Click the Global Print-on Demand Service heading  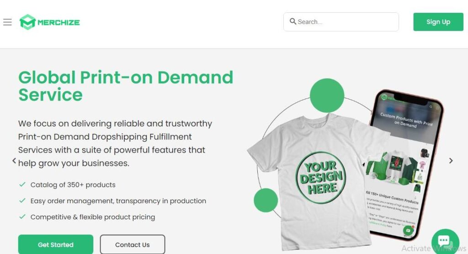[x=126, y=86]
